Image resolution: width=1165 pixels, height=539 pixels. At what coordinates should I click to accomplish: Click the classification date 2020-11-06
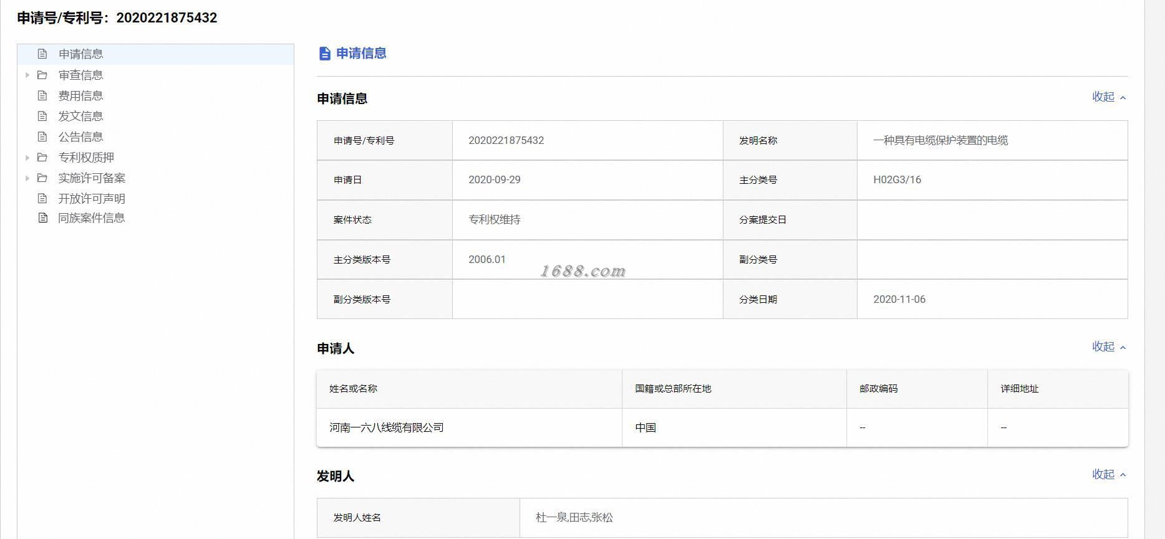[899, 299]
